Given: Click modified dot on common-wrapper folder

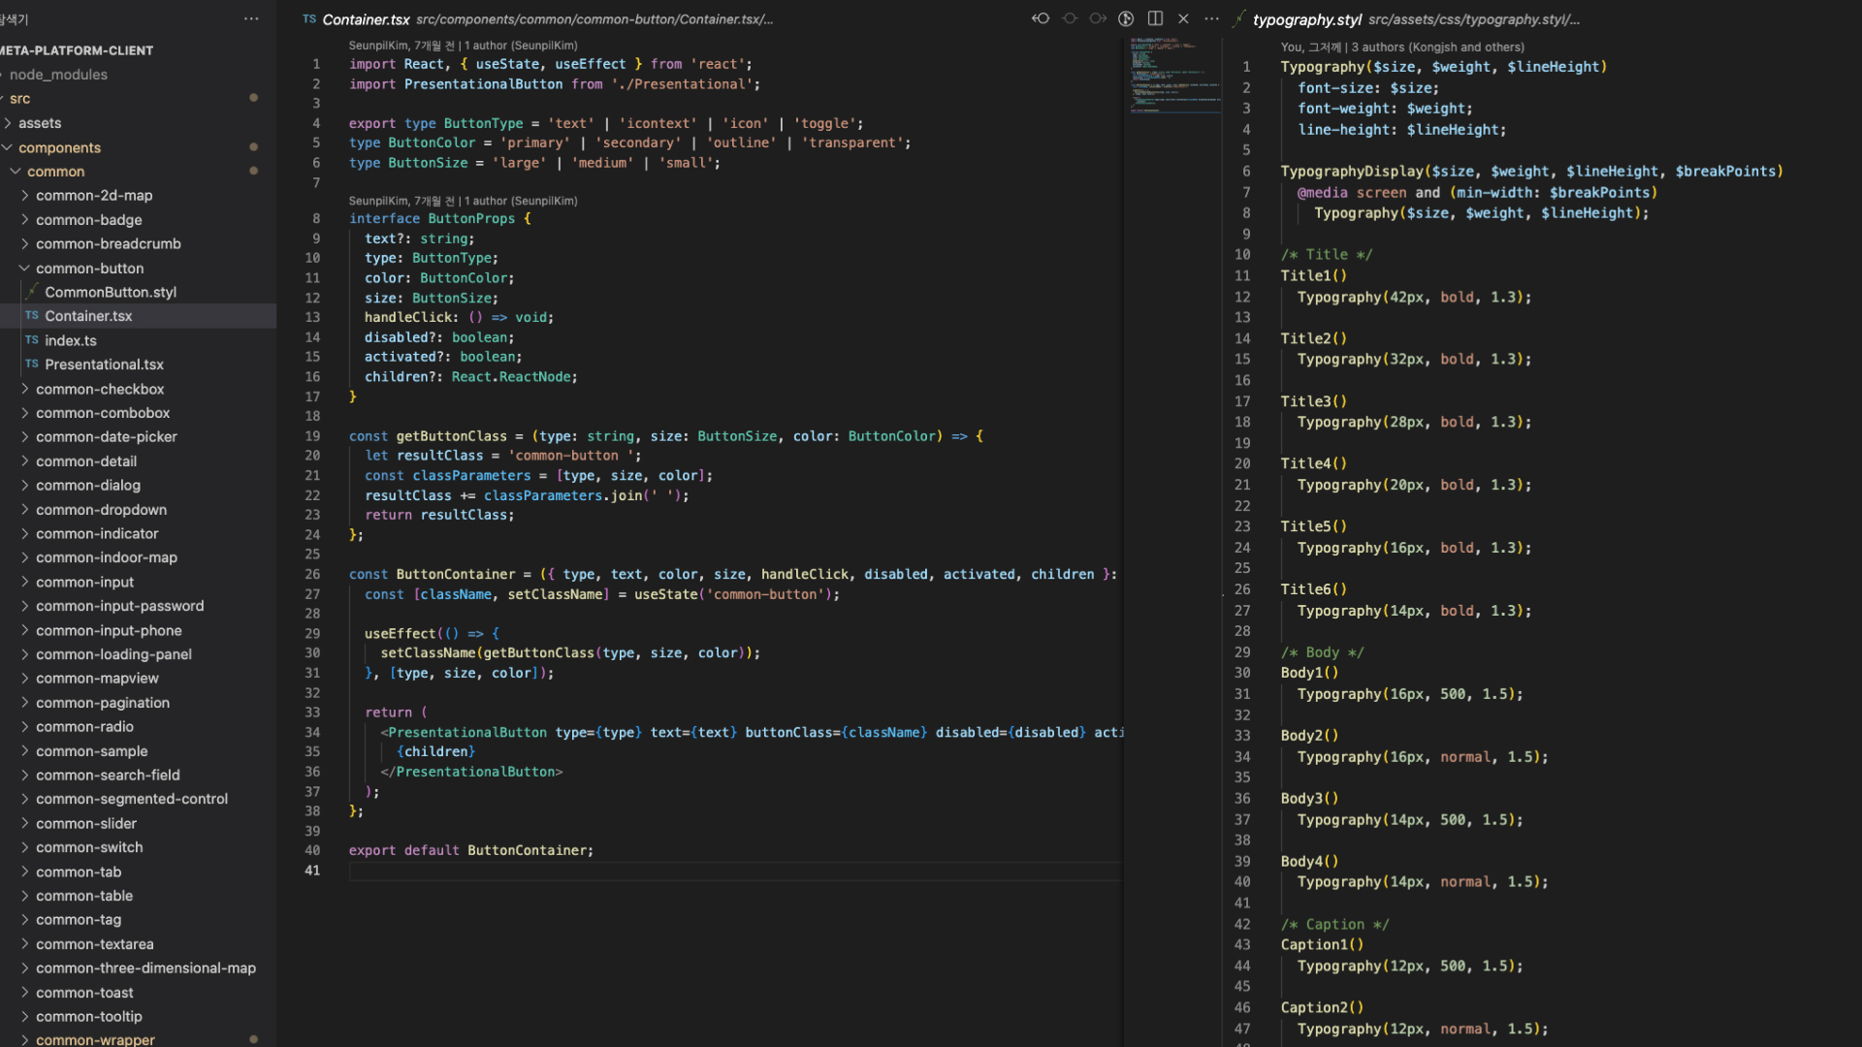Looking at the screenshot, I should tap(254, 1039).
